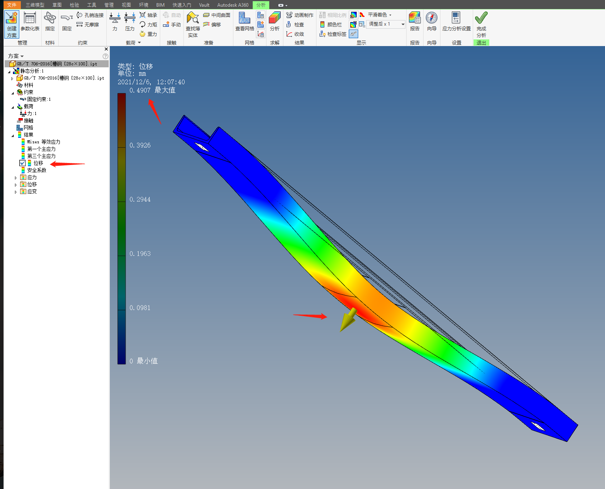Viewport: 605px width, 489px height.
Task: Switch to the 环境 environments tab
Action: click(x=144, y=5)
